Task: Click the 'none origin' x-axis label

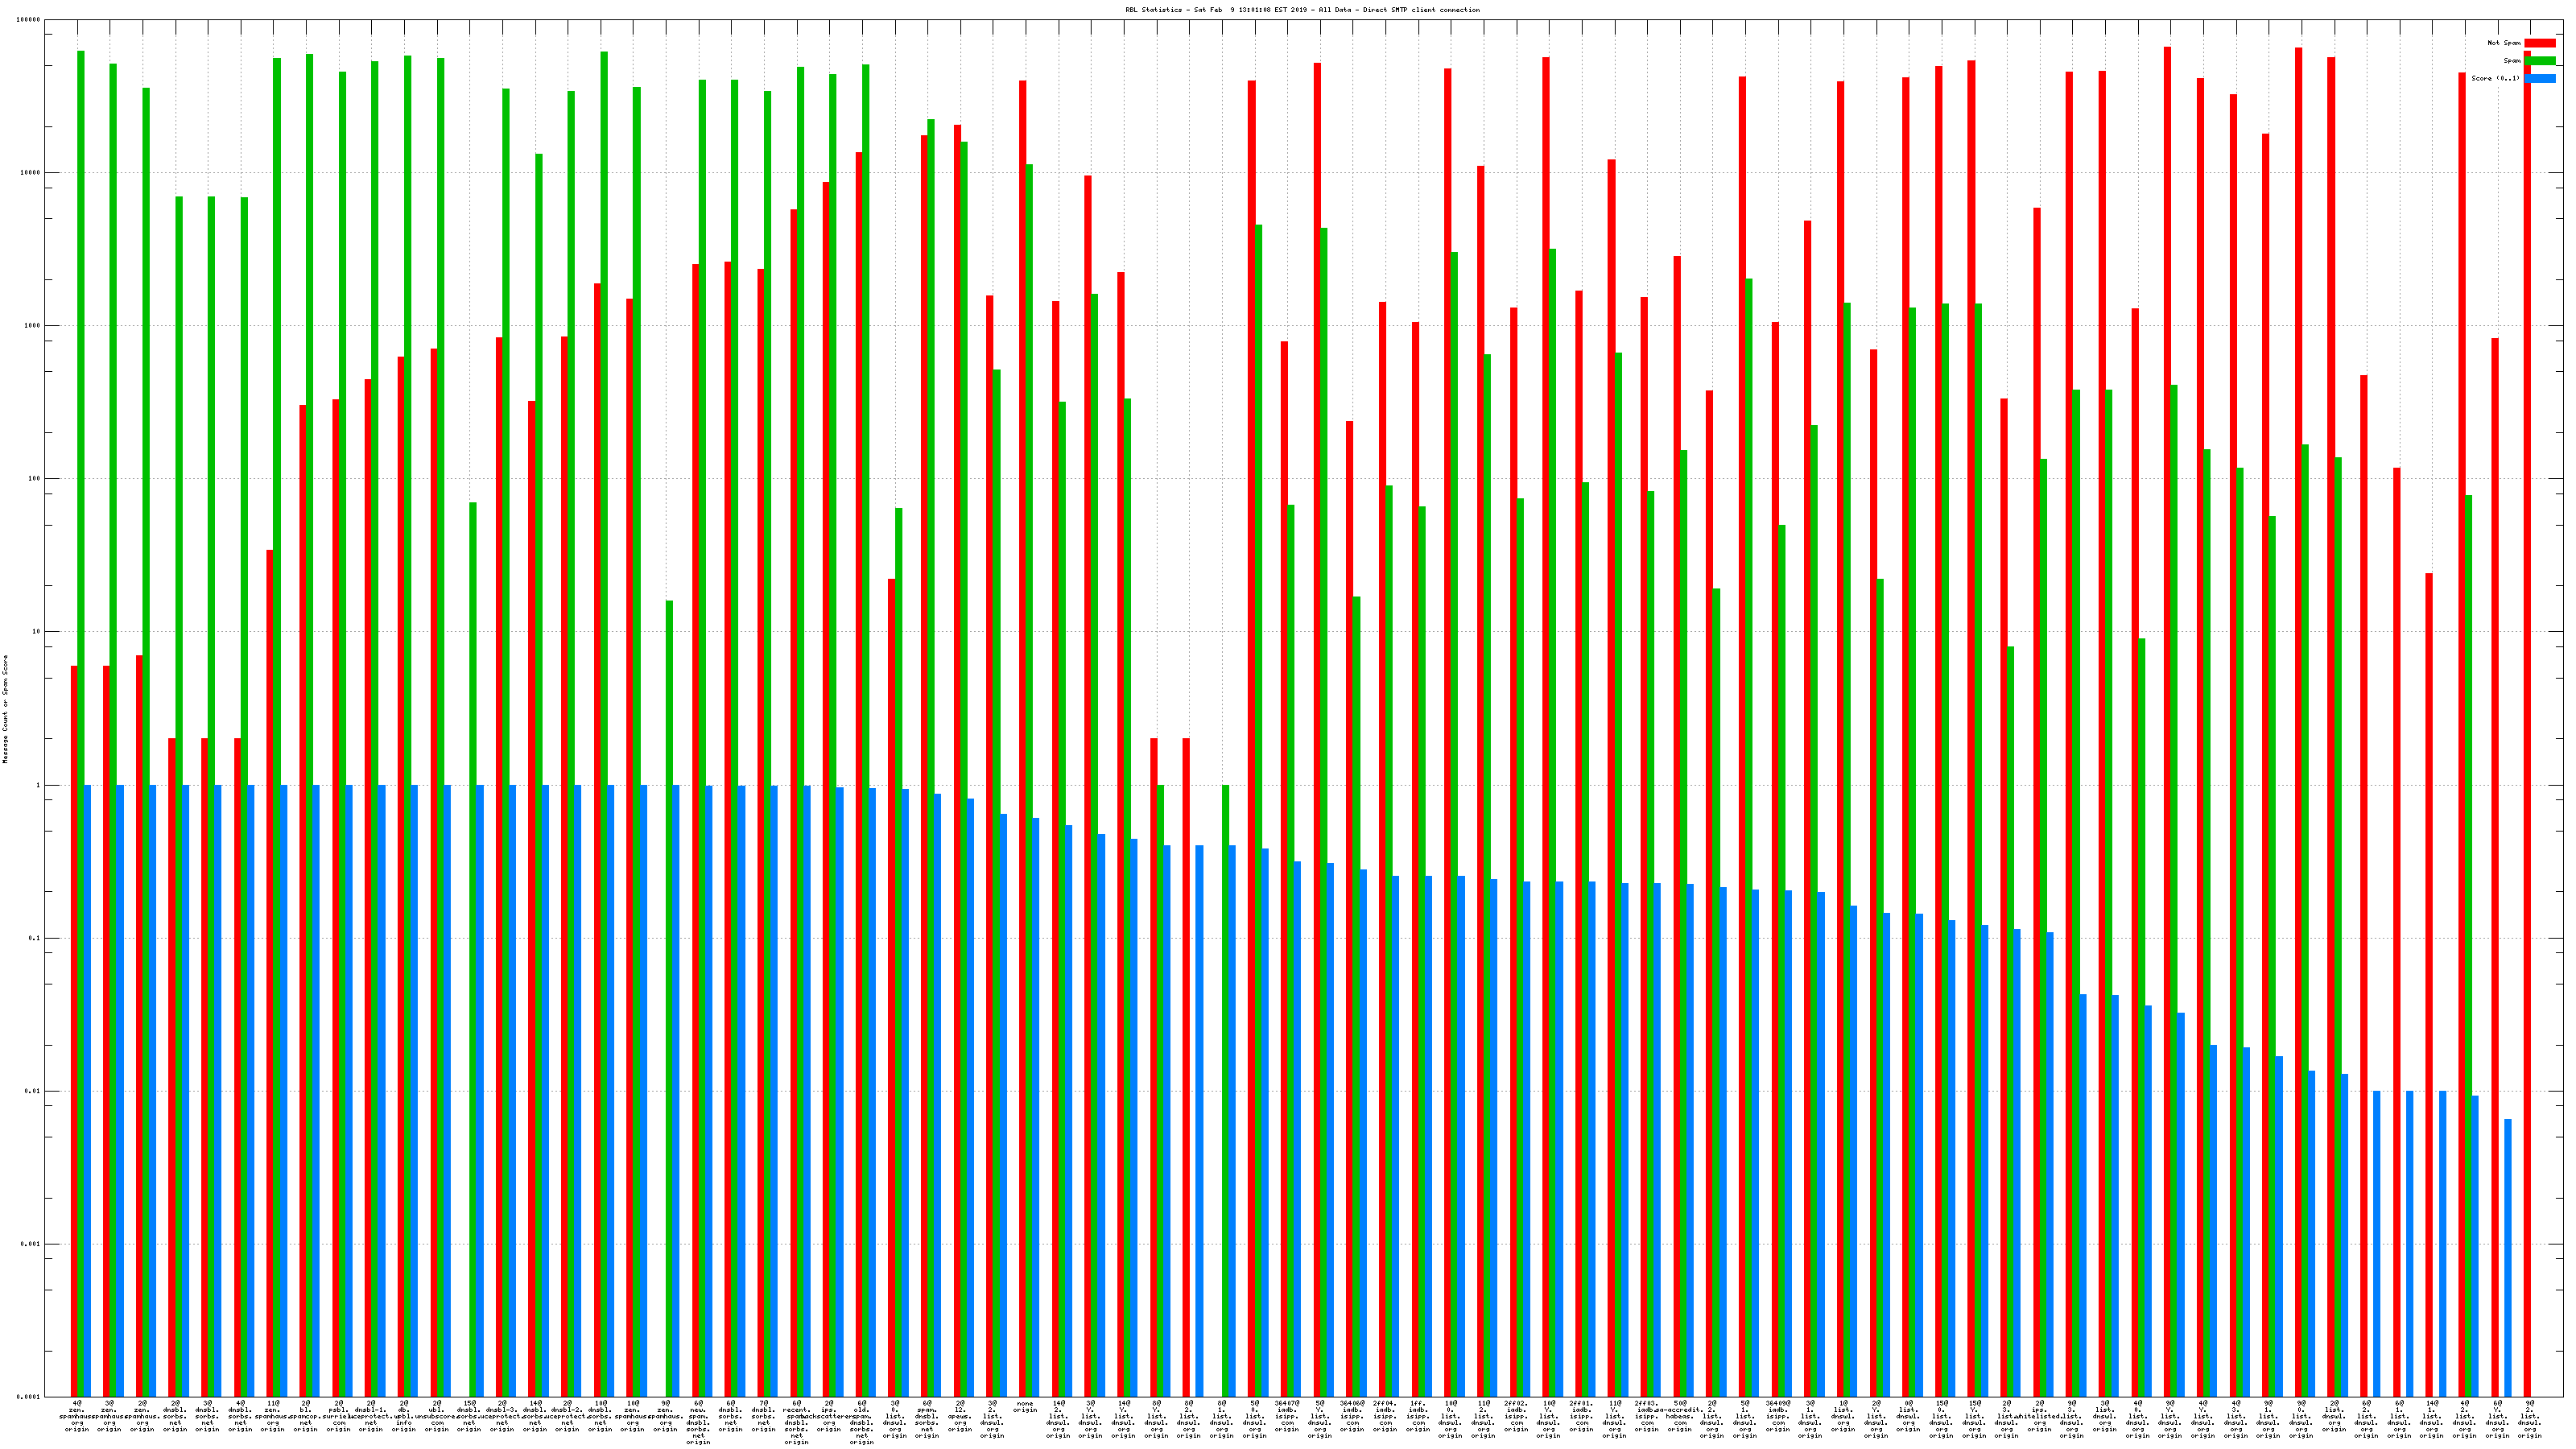Action: 1025,1407
